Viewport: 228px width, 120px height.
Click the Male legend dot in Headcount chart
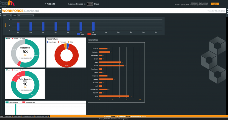coord(6,38)
